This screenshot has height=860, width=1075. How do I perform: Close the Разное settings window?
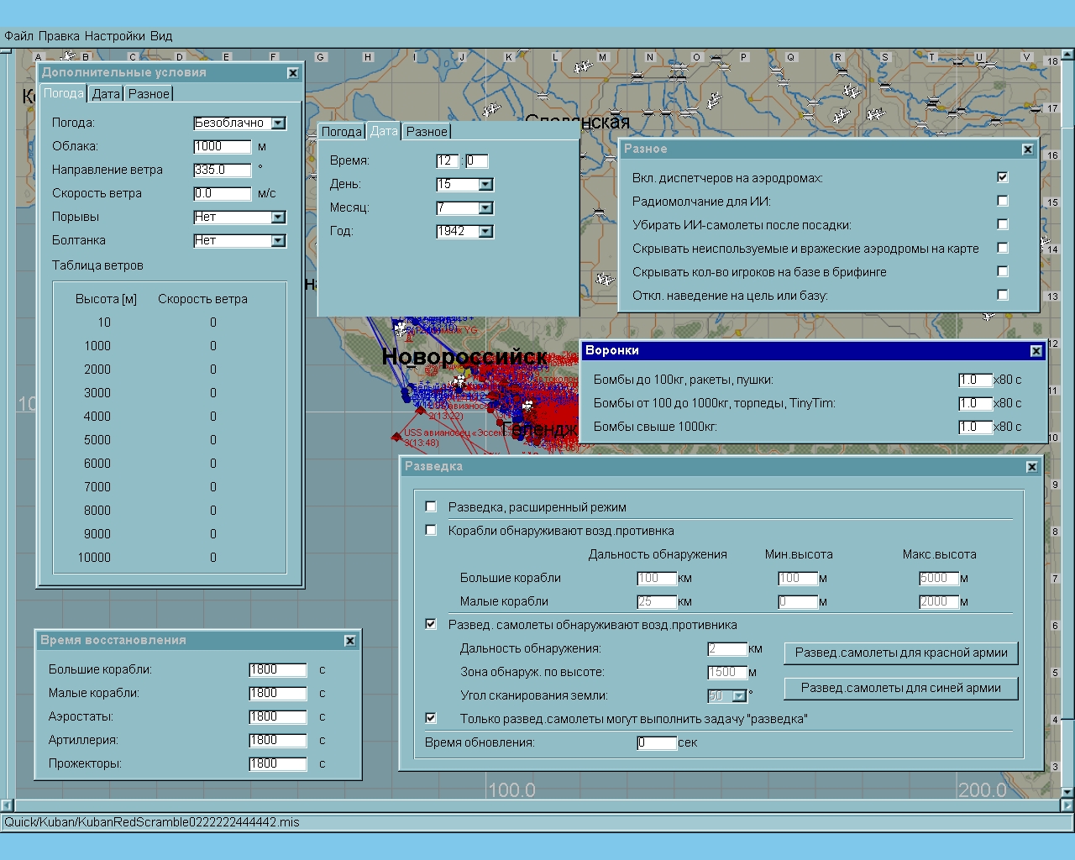pos(1027,149)
